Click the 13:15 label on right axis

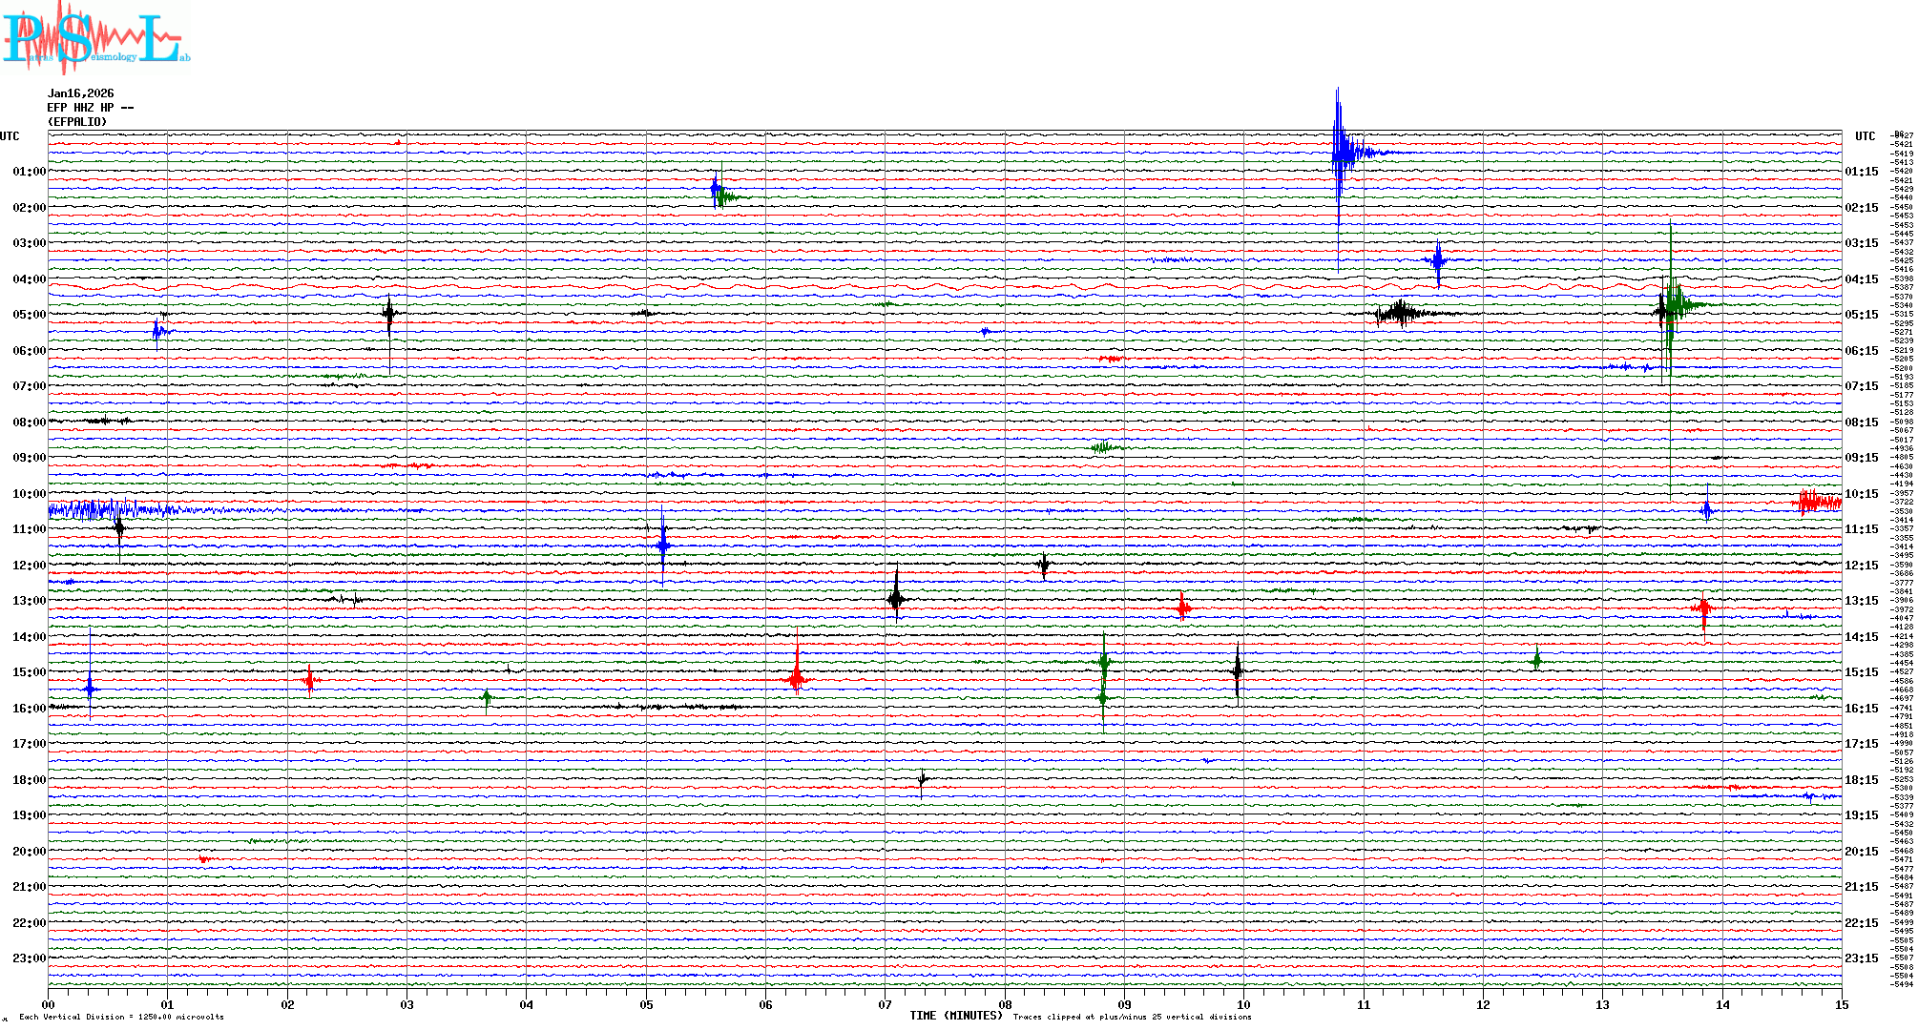pos(1861,601)
